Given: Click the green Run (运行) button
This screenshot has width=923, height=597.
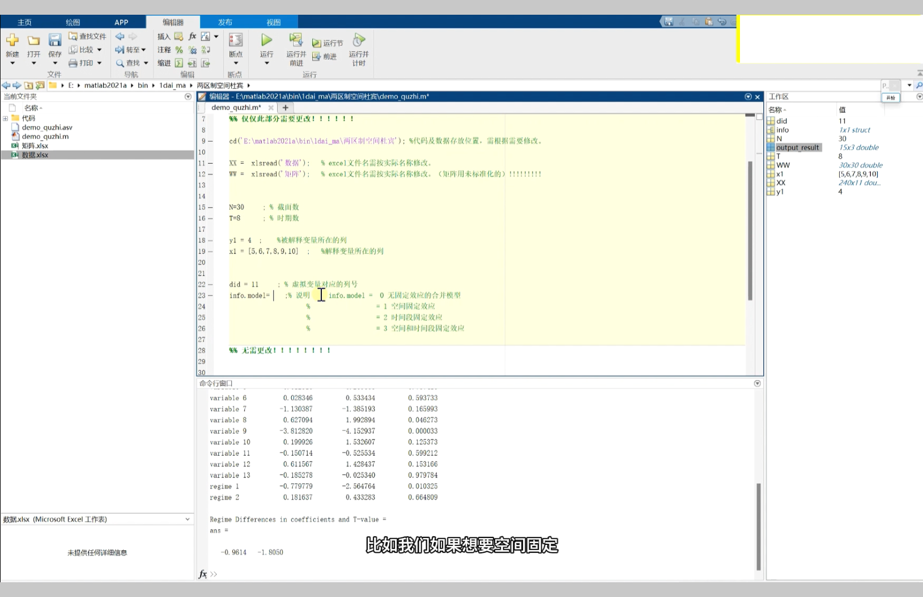Looking at the screenshot, I should point(266,40).
